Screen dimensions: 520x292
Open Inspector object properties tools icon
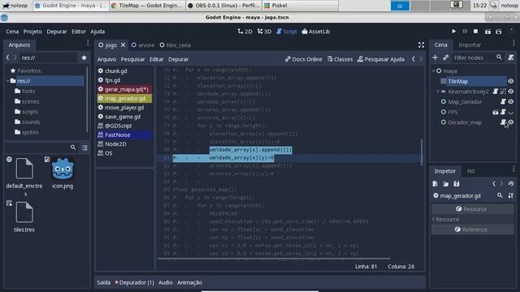(x=511, y=195)
